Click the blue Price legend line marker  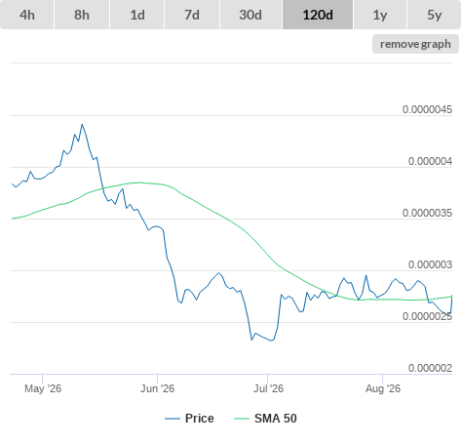click(173, 419)
